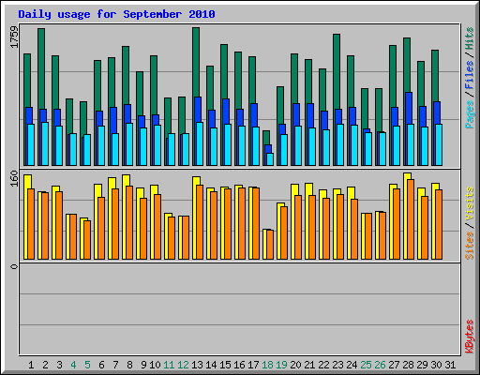Click day label "3" on the x-axis
This screenshot has height=375, width=480.
pos(59,365)
